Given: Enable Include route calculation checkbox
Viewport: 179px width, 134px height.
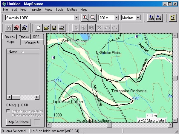Looking at the screenshot, I should (8, 111).
